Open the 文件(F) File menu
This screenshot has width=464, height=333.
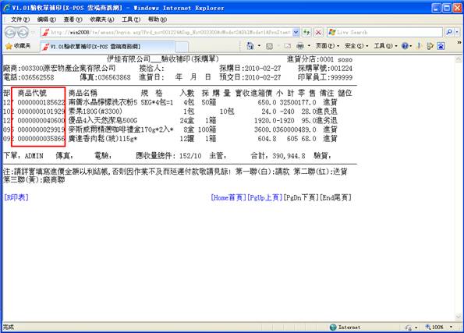click(x=20, y=19)
